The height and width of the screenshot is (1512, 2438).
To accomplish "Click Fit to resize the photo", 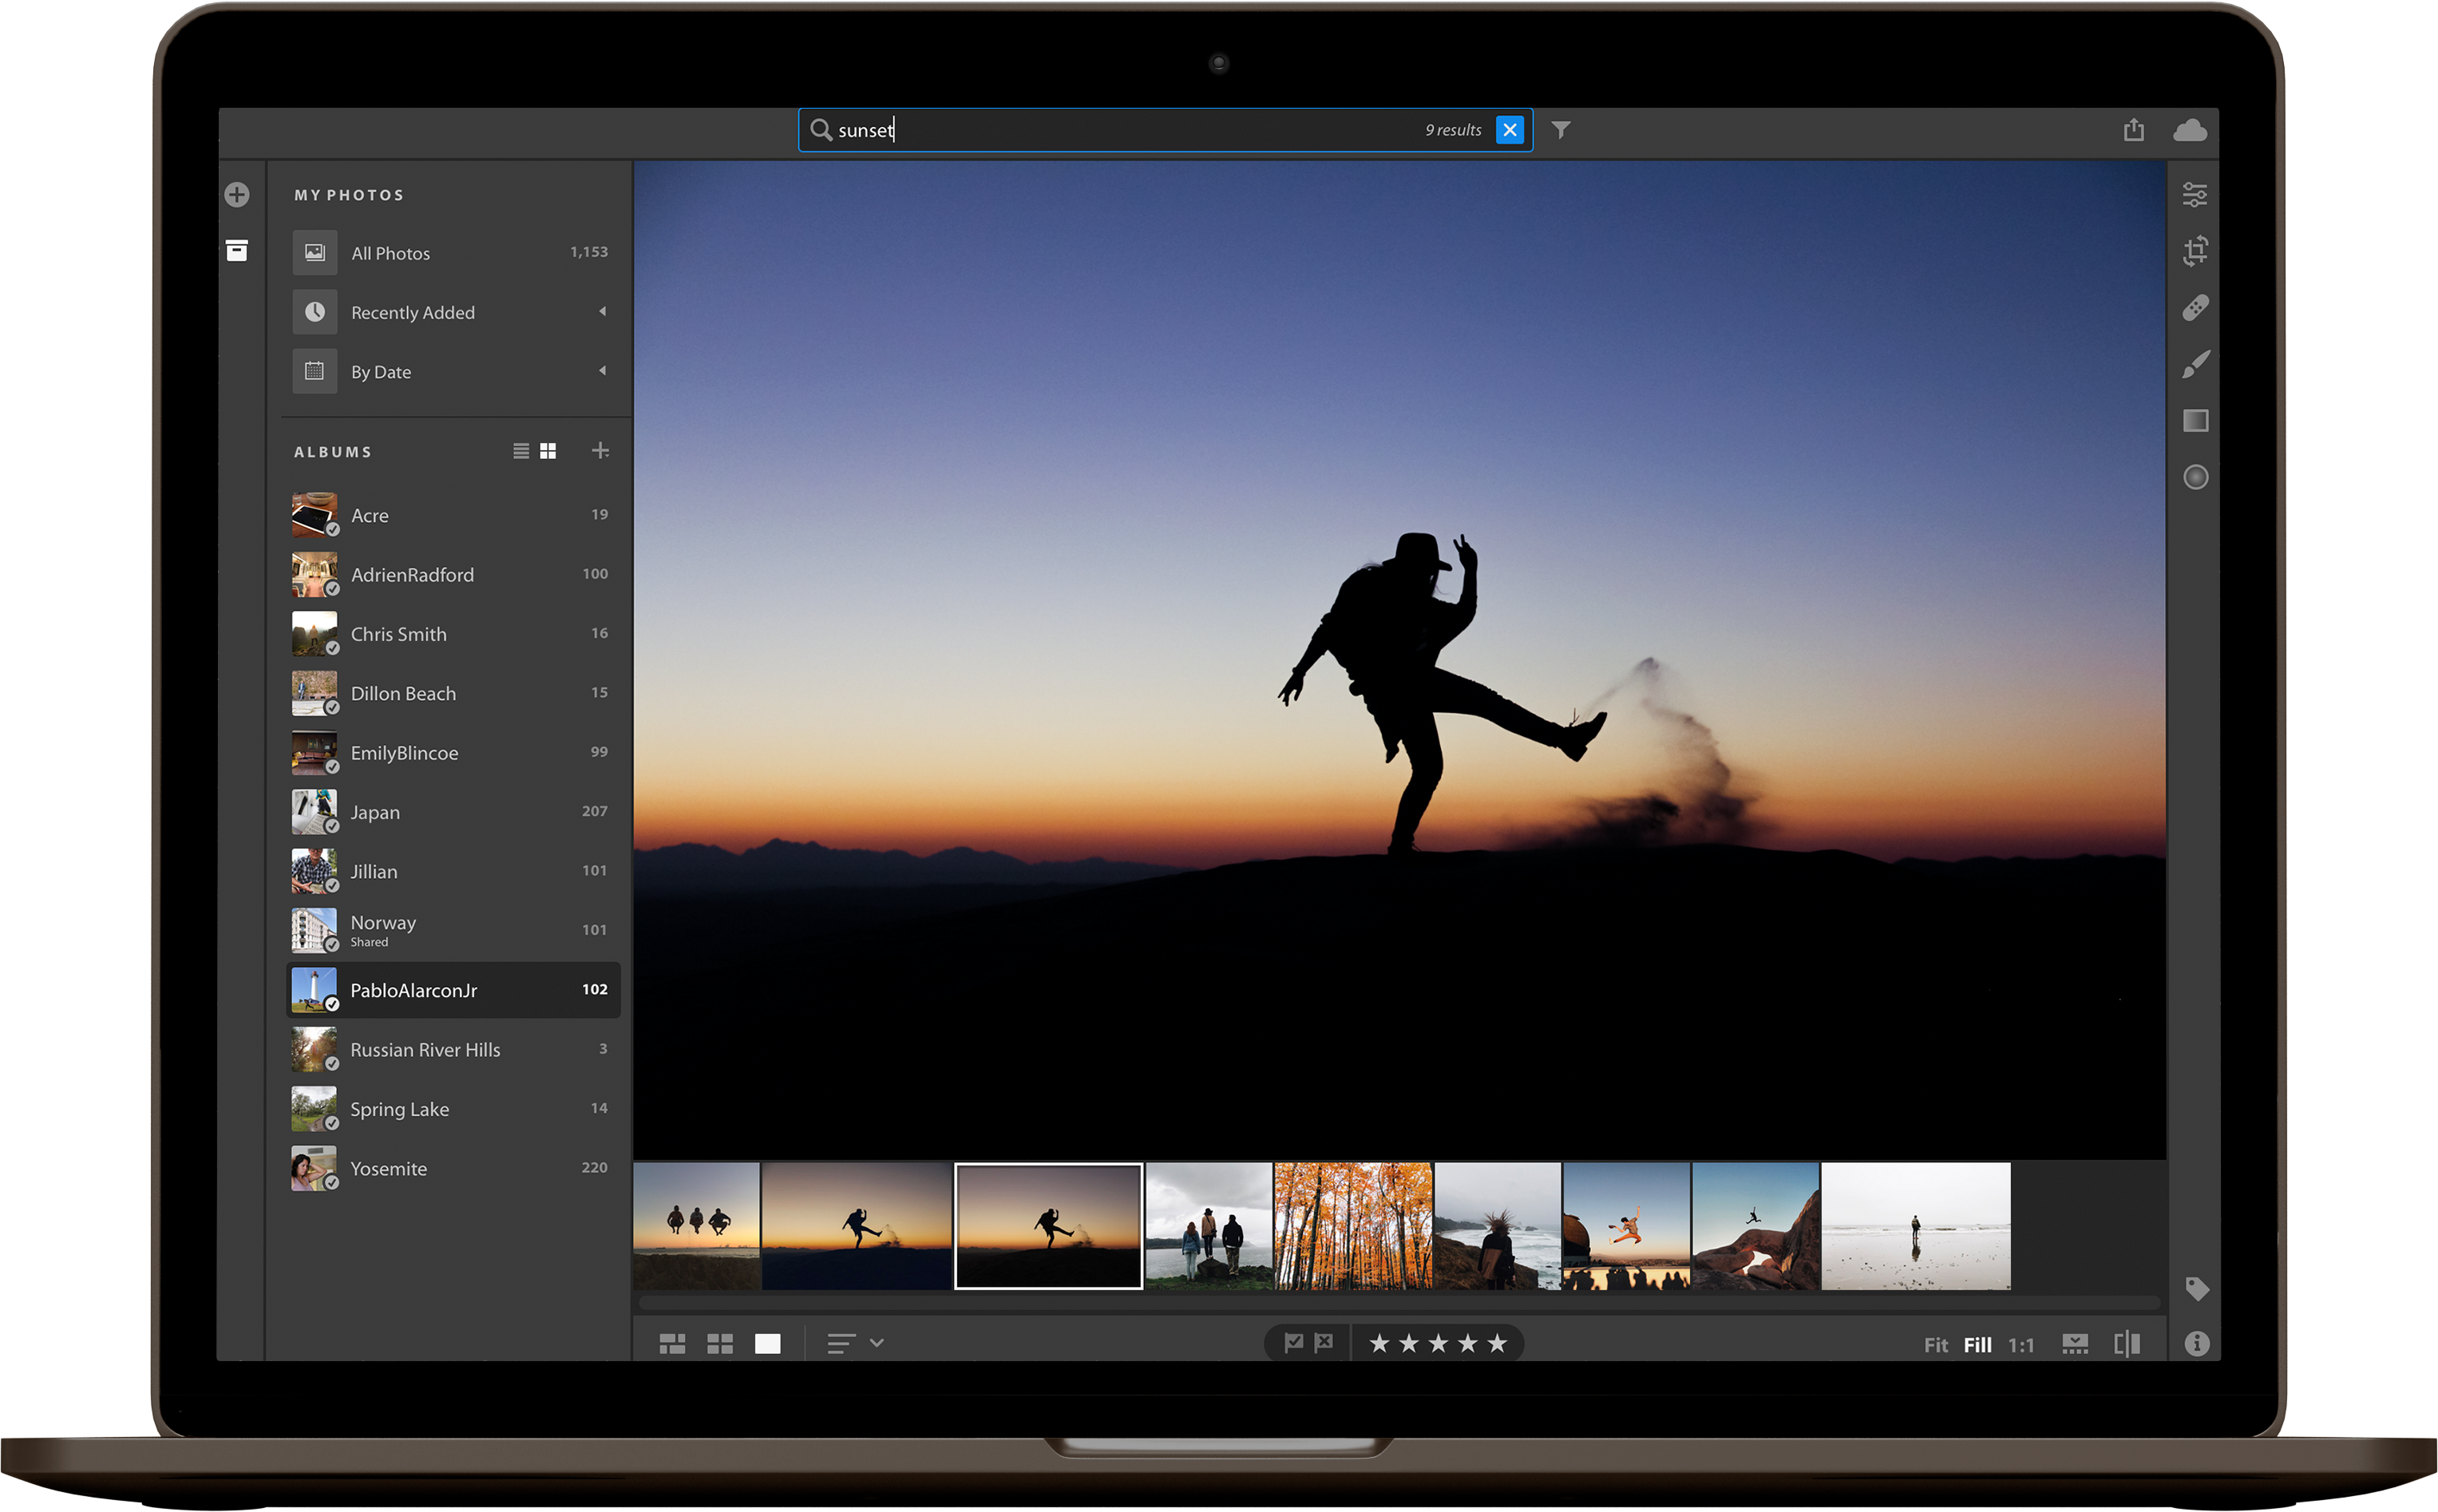I will tap(1937, 1344).
